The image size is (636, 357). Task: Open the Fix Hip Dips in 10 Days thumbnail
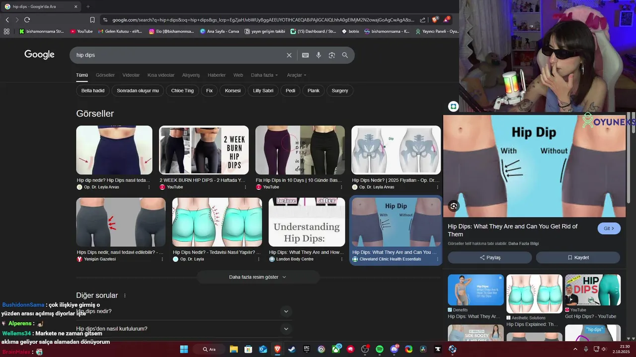pos(300,150)
